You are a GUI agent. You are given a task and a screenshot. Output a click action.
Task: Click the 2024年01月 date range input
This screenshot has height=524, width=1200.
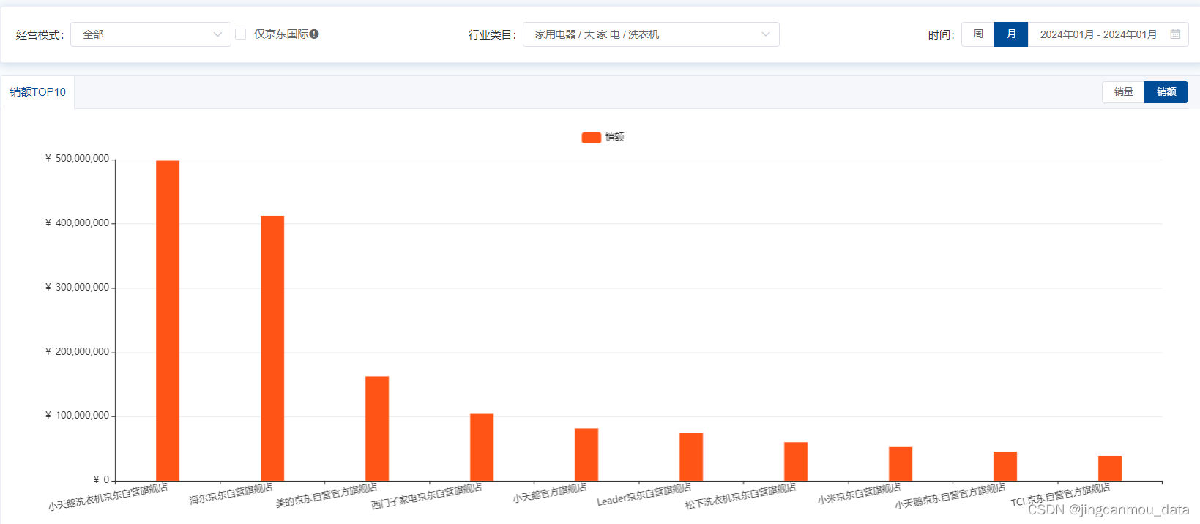tap(1108, 34)
